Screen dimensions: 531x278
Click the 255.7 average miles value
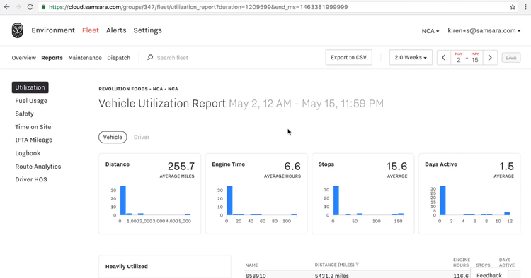tap(181, 166)
